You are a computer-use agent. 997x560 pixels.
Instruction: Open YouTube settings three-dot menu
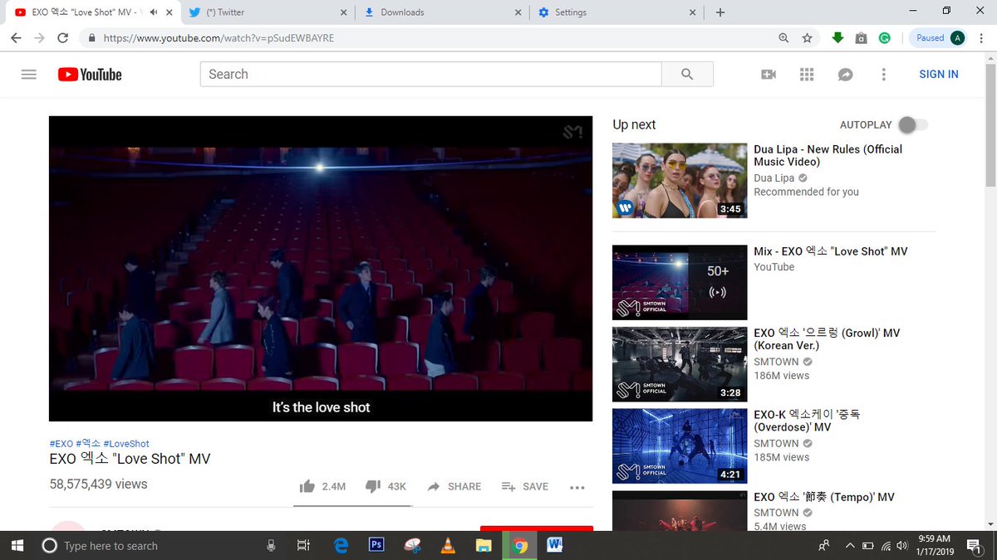click(883, 75)
